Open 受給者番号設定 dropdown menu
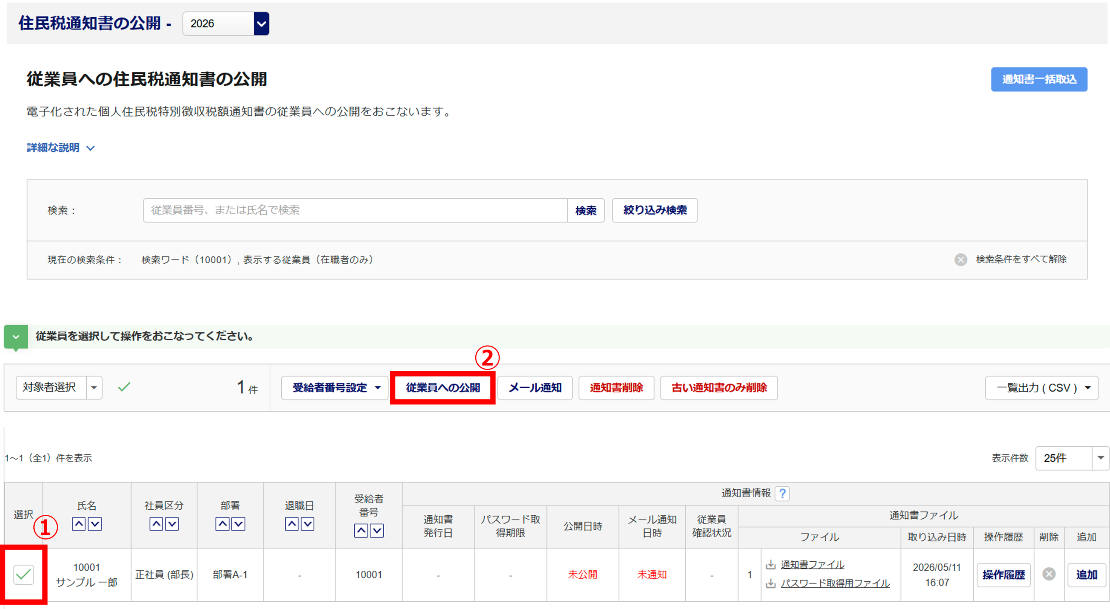This screenshot has width=1110, height=609. click(335, 387)
